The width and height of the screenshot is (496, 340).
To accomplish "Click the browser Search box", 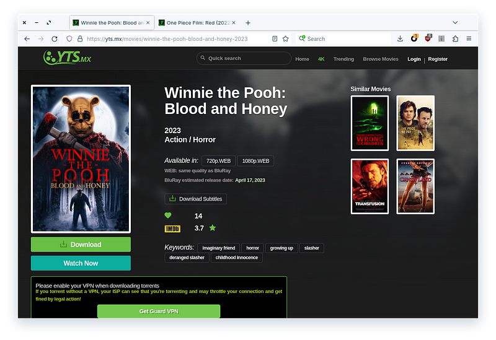I will 343,39.
